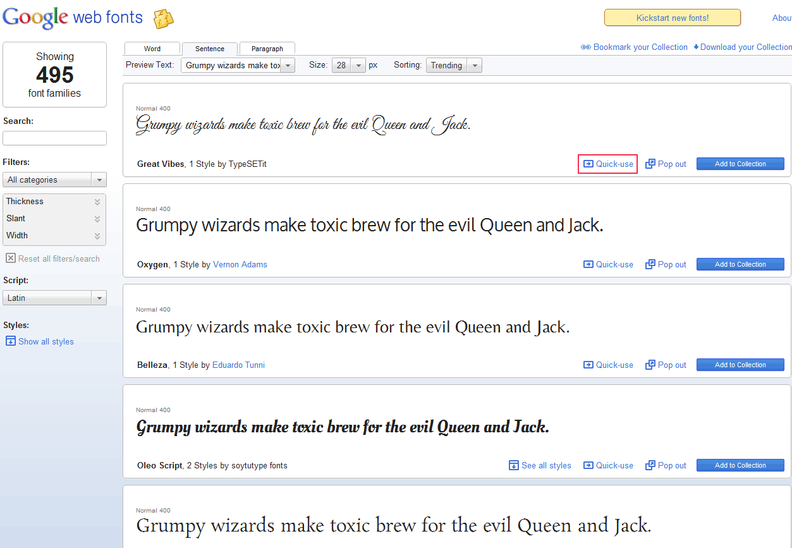The width and height of the screenshot is (792, 548).
Task: Click the See all styles icon for Oleo Script
Action: pos(514,465)
